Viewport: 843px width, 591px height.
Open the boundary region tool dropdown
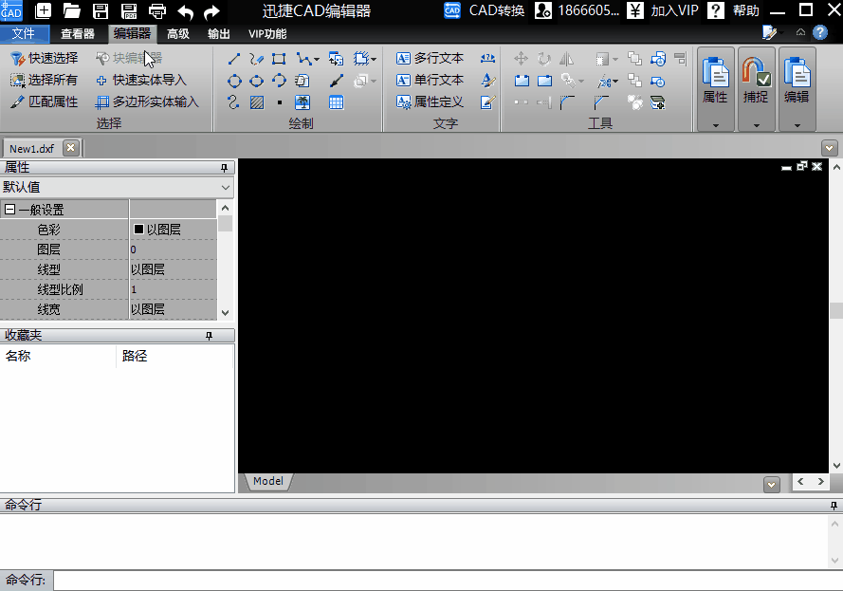pos(374,59)
